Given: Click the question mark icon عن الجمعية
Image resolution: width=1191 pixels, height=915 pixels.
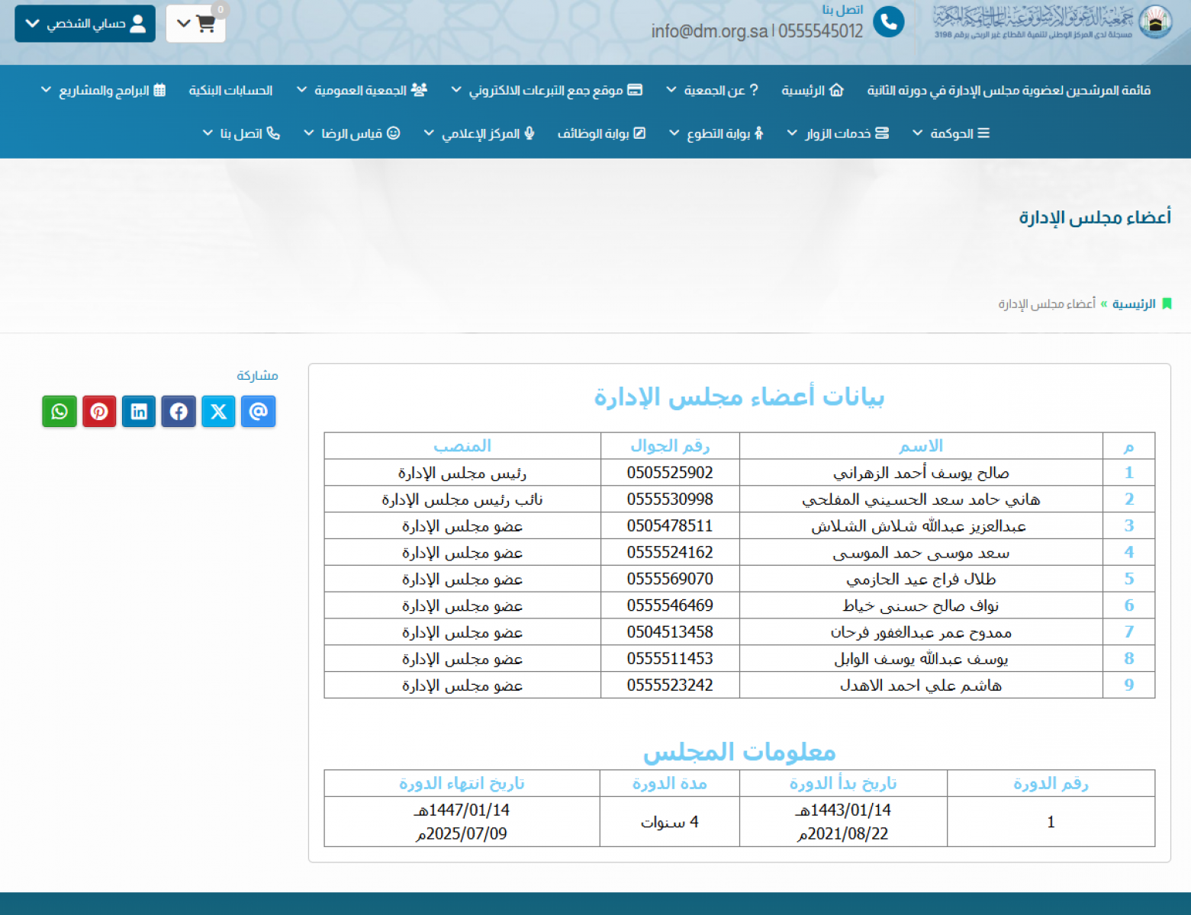Looking at the screenshot, I should 754,90.
